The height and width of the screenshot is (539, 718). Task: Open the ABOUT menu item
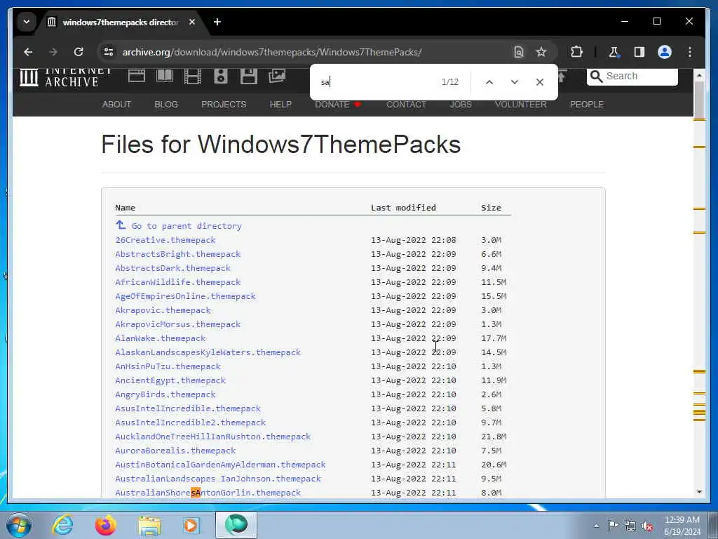(116, 104)
